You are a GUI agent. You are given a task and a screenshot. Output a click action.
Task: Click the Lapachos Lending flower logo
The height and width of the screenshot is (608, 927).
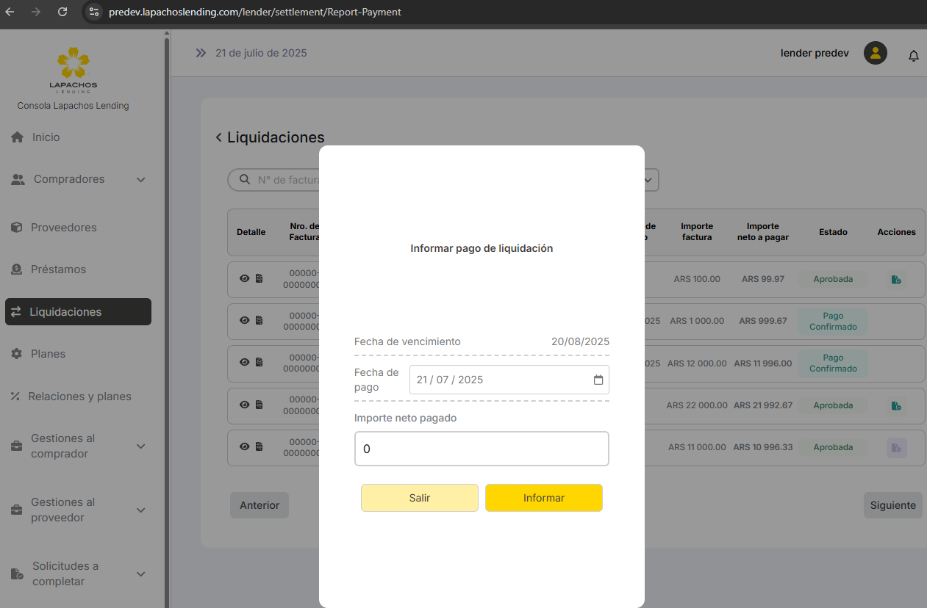pyautogui.click(x=73, y=63)
